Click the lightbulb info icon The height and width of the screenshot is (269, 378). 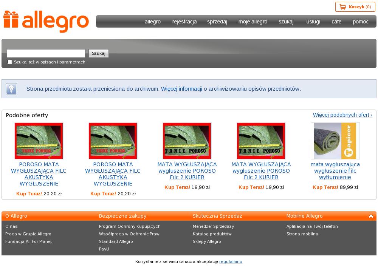(11, 89)
